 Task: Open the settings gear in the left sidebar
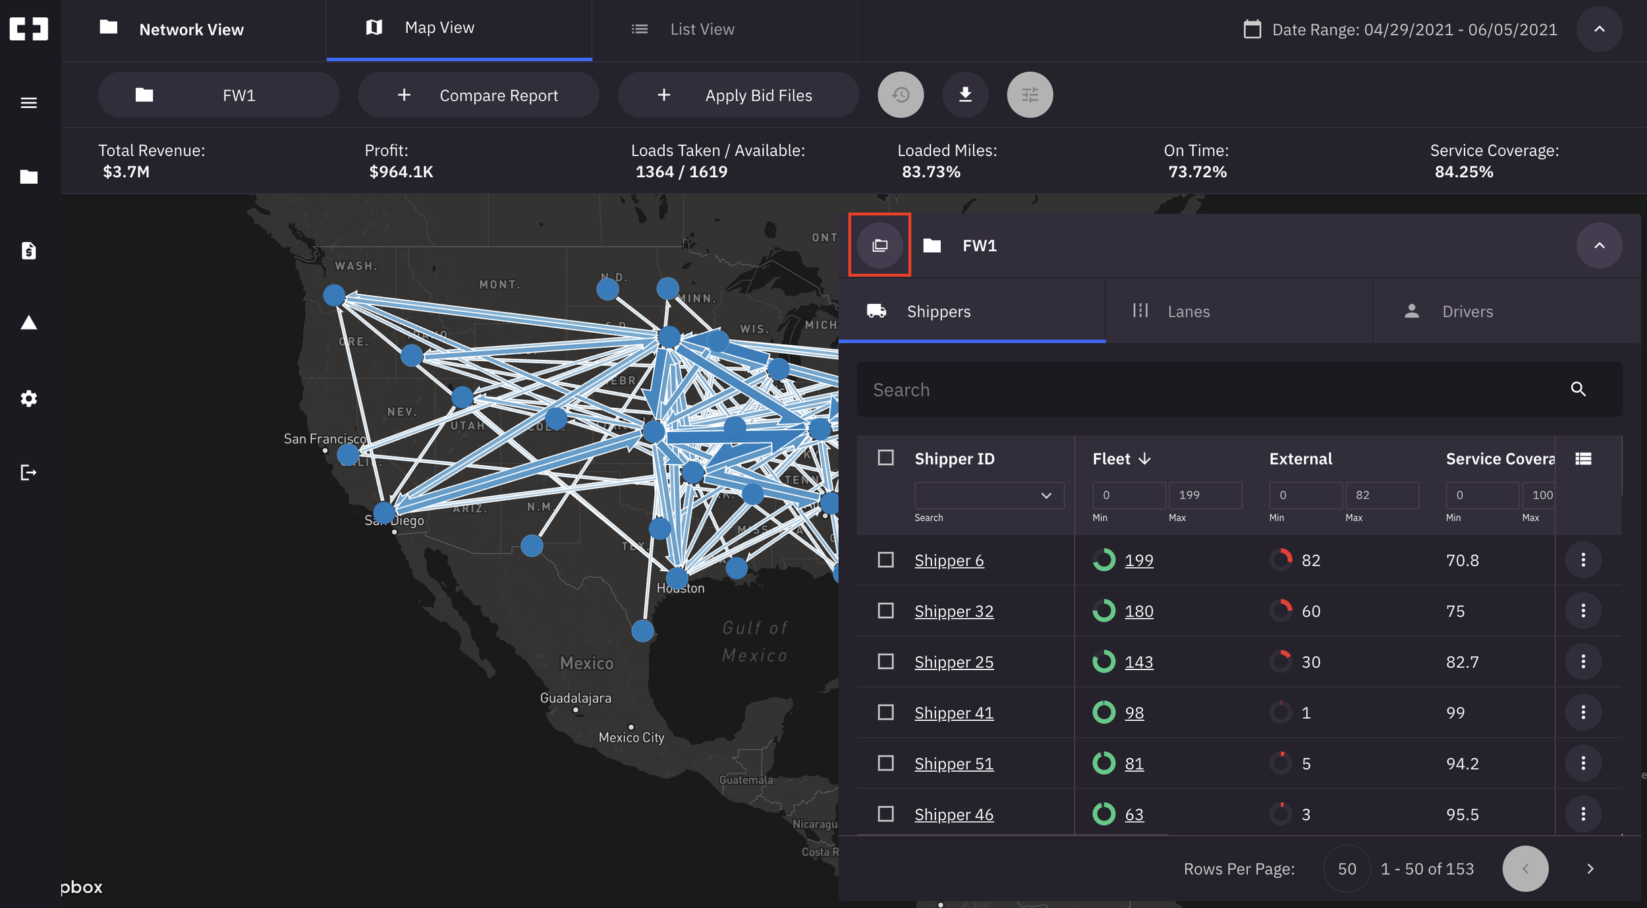coord(28,398)
